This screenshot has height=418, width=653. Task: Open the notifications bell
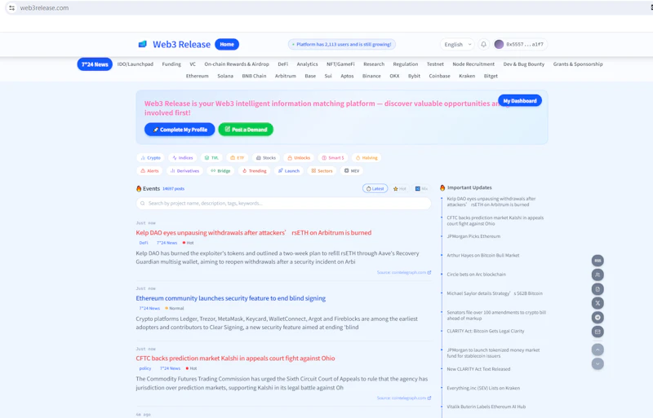483,44
